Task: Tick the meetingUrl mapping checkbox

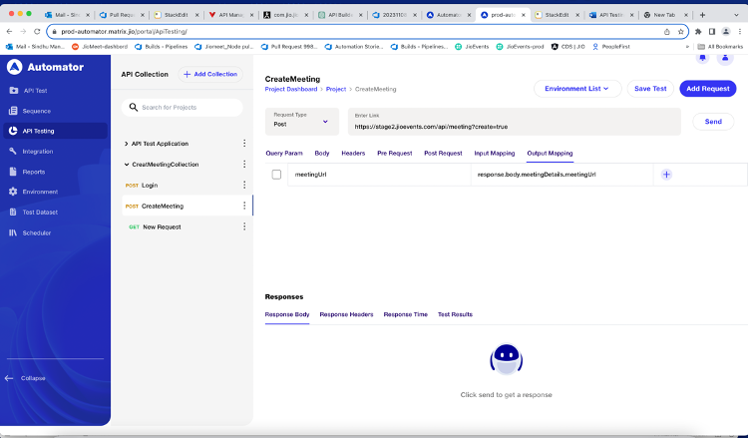Action: pyautogui.click(x=276, y=175)
